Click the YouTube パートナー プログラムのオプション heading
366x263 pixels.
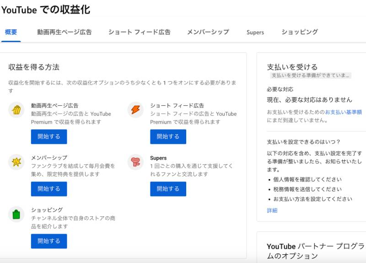click(x=316, y=251)
